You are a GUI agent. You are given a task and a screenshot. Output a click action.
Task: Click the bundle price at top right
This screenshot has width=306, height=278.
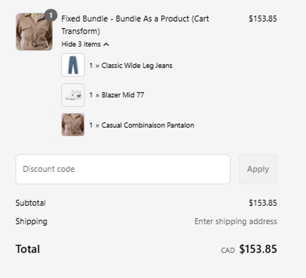262,19
